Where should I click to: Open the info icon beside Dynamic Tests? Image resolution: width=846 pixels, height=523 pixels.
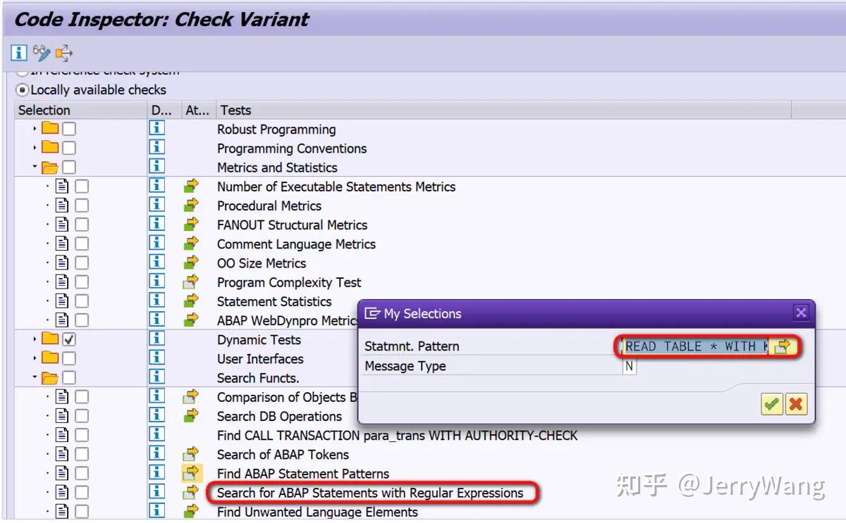coord(156,339)
